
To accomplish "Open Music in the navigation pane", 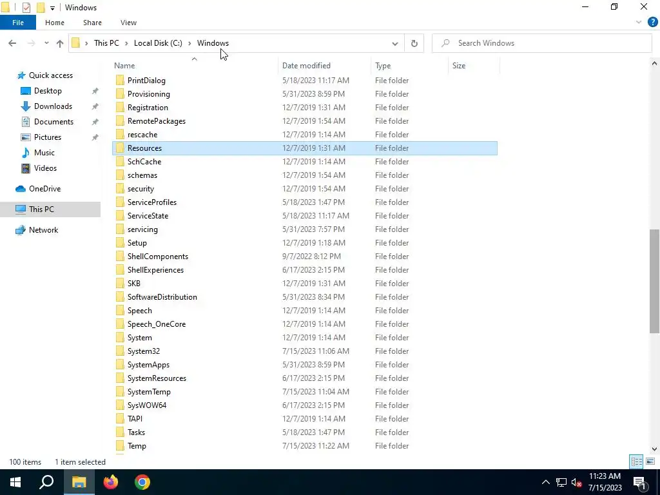I will (44, 153).
